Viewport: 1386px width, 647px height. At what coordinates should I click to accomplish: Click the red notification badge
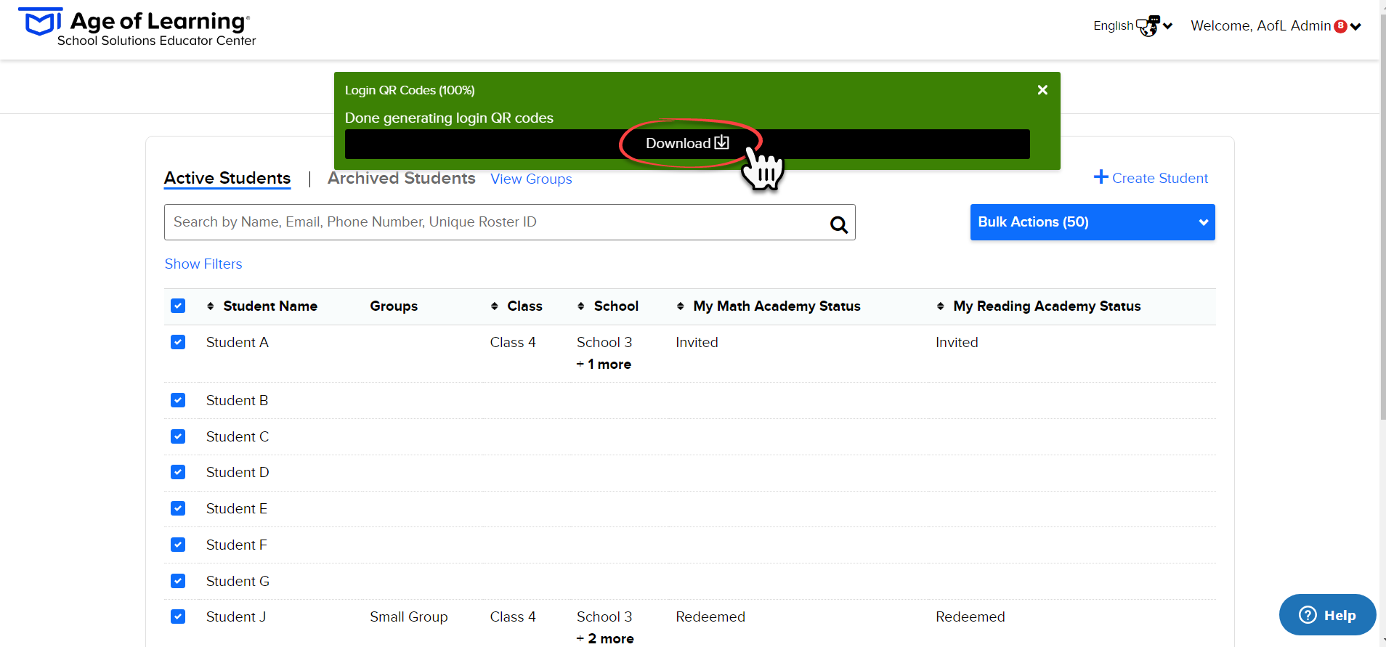point(1340,26)
